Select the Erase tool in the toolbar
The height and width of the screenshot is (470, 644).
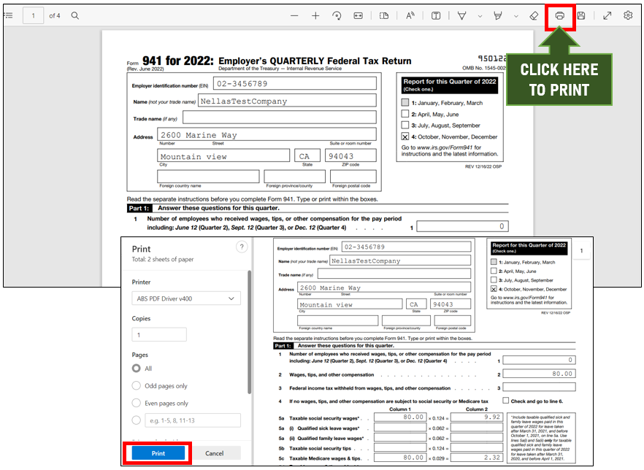click(534, 15)
